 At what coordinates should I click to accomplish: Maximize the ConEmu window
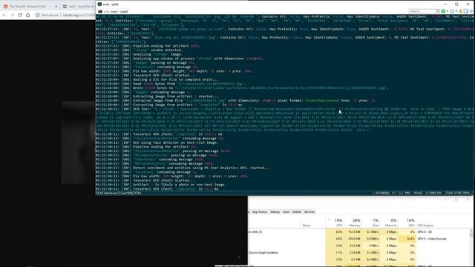click(x=456, y=4)
